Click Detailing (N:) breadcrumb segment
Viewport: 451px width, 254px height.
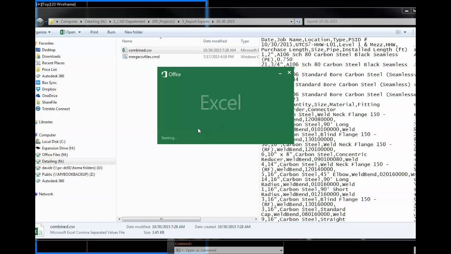click(x=95, y=22)
